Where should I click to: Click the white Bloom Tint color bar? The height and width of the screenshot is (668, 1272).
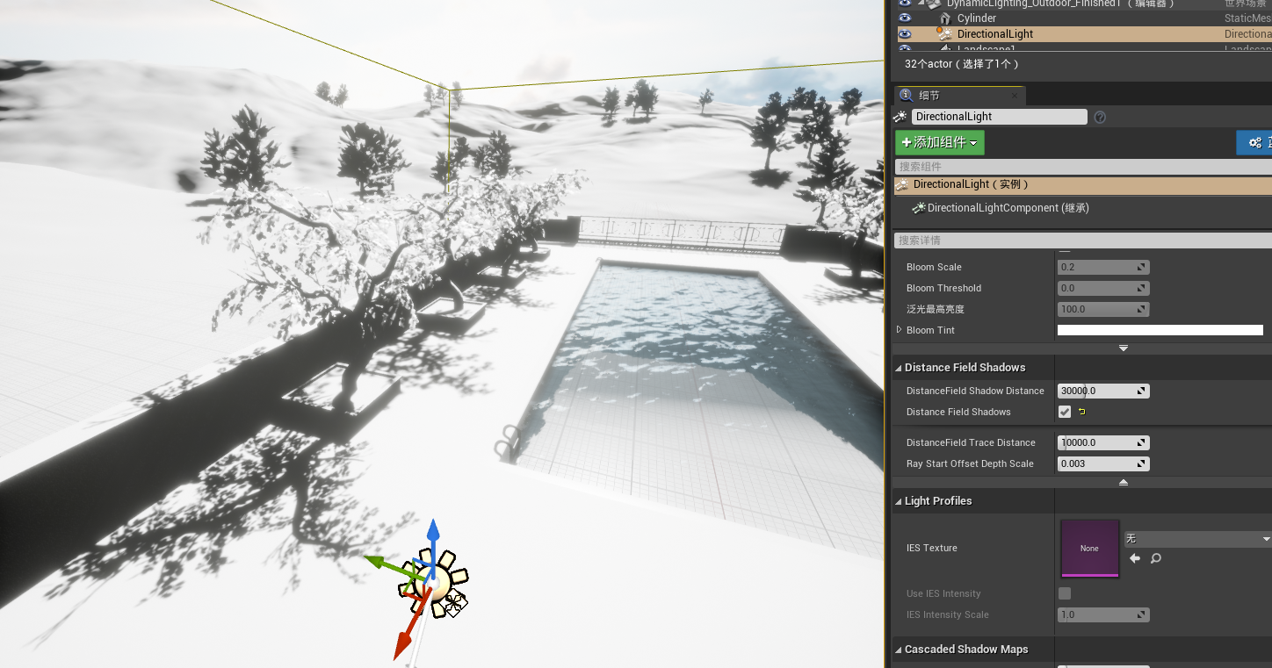click(1160, 330)
